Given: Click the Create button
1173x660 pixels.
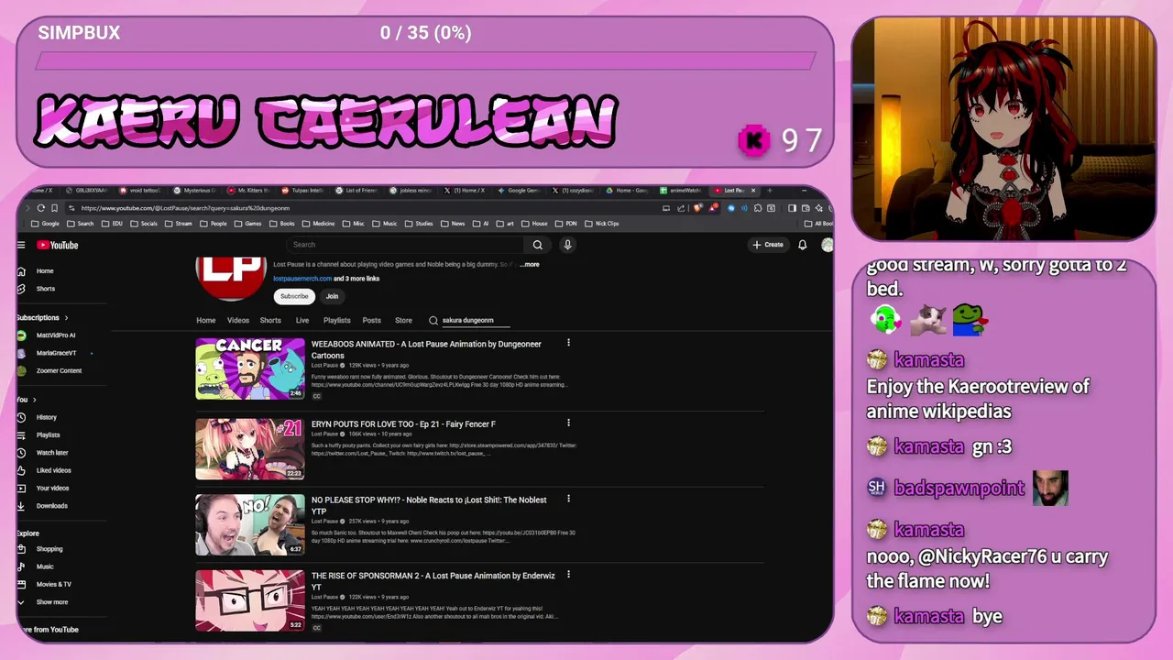Looking at the screenshot, I should coord(768,245).
